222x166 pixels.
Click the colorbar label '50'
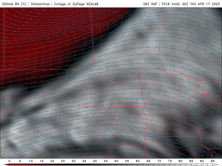tap(116, 161)
